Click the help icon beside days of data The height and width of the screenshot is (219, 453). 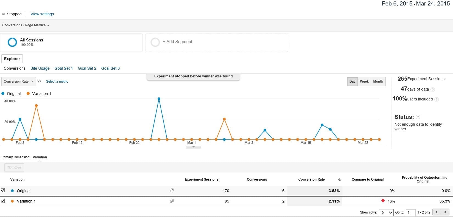(x=433, y=89)
